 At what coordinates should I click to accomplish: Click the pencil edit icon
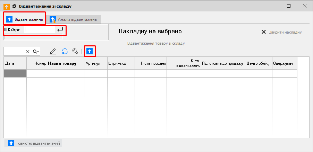(x=53, y=51)
